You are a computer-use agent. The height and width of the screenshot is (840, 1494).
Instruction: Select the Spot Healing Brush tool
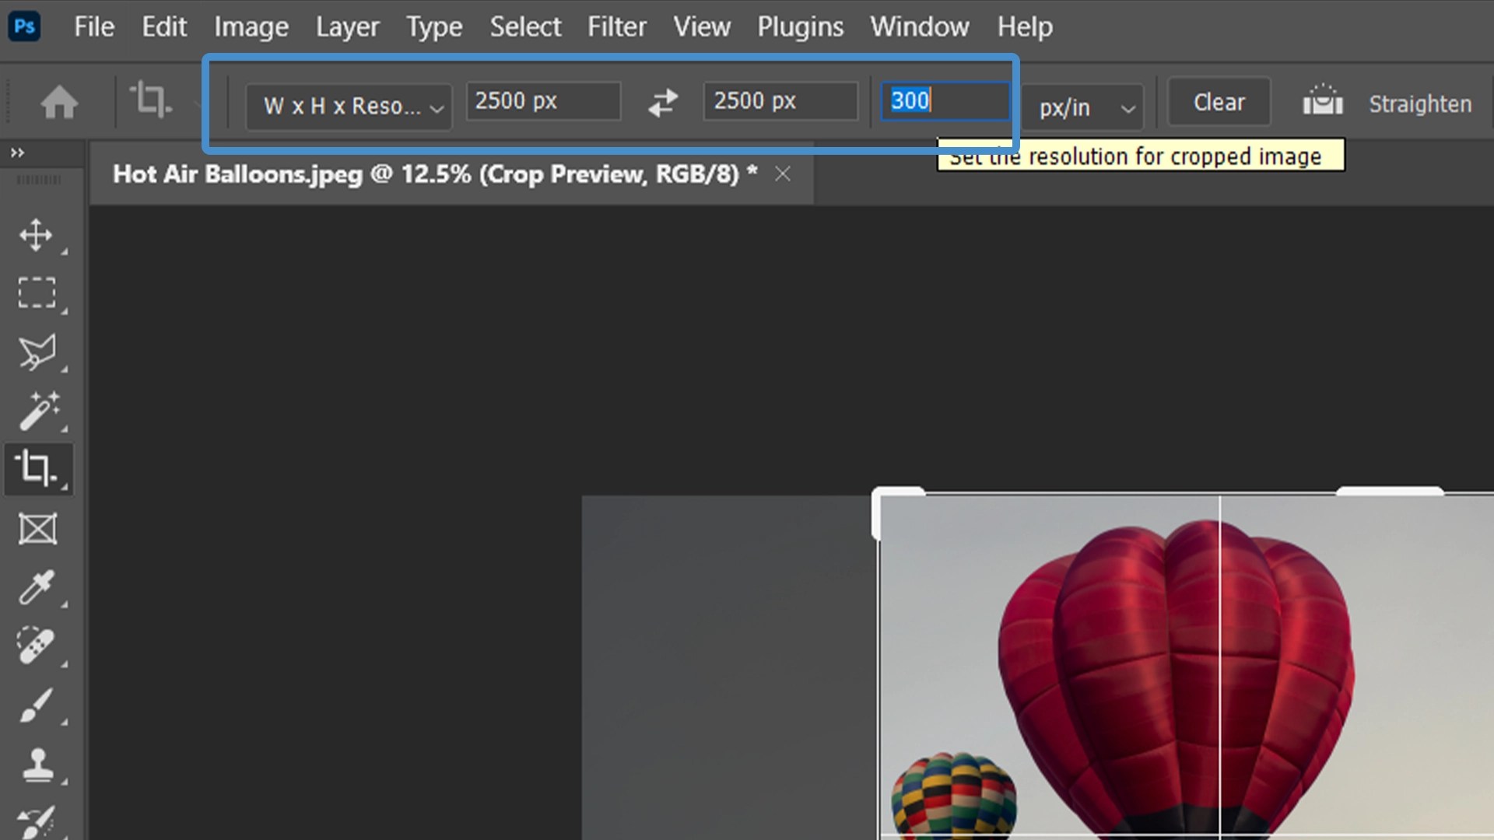click(x=37, y=646)
